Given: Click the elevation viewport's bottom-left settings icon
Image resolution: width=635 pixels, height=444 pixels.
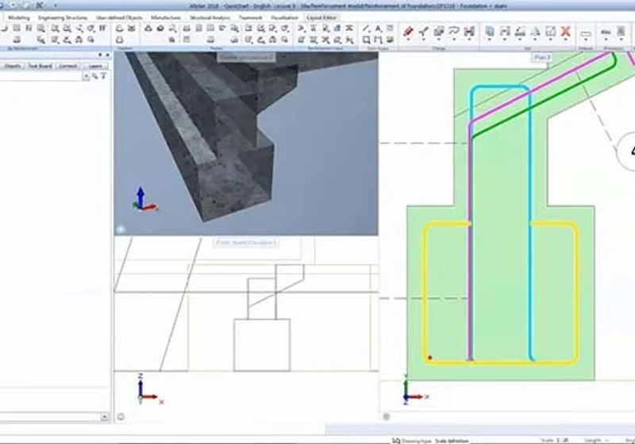Looking at the screenshot, I should pyautogui.click(x=121, y=416).
